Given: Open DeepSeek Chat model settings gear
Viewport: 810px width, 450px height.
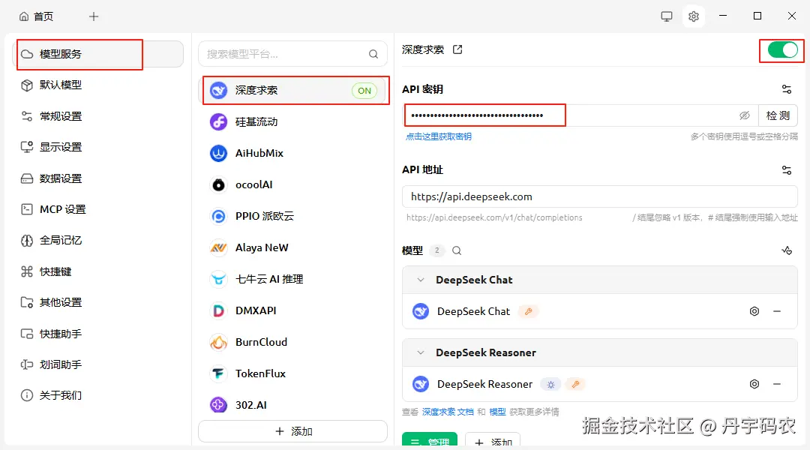Looking at the screenshot, I should [x=754, y=311].
